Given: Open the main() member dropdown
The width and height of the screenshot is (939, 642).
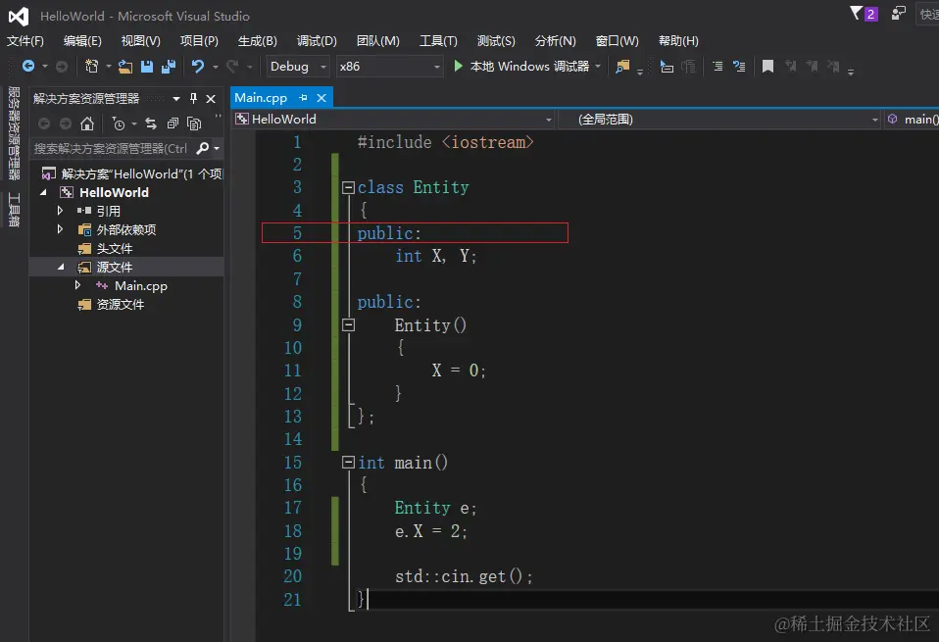Looking at the screenshot, I should click(x=912, y=120).
